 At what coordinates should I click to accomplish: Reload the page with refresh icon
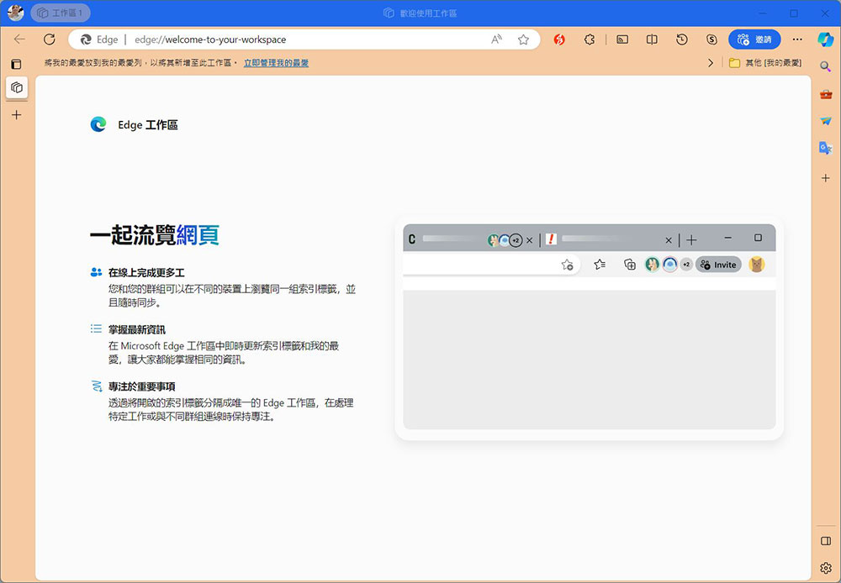(x=50, y=39)
